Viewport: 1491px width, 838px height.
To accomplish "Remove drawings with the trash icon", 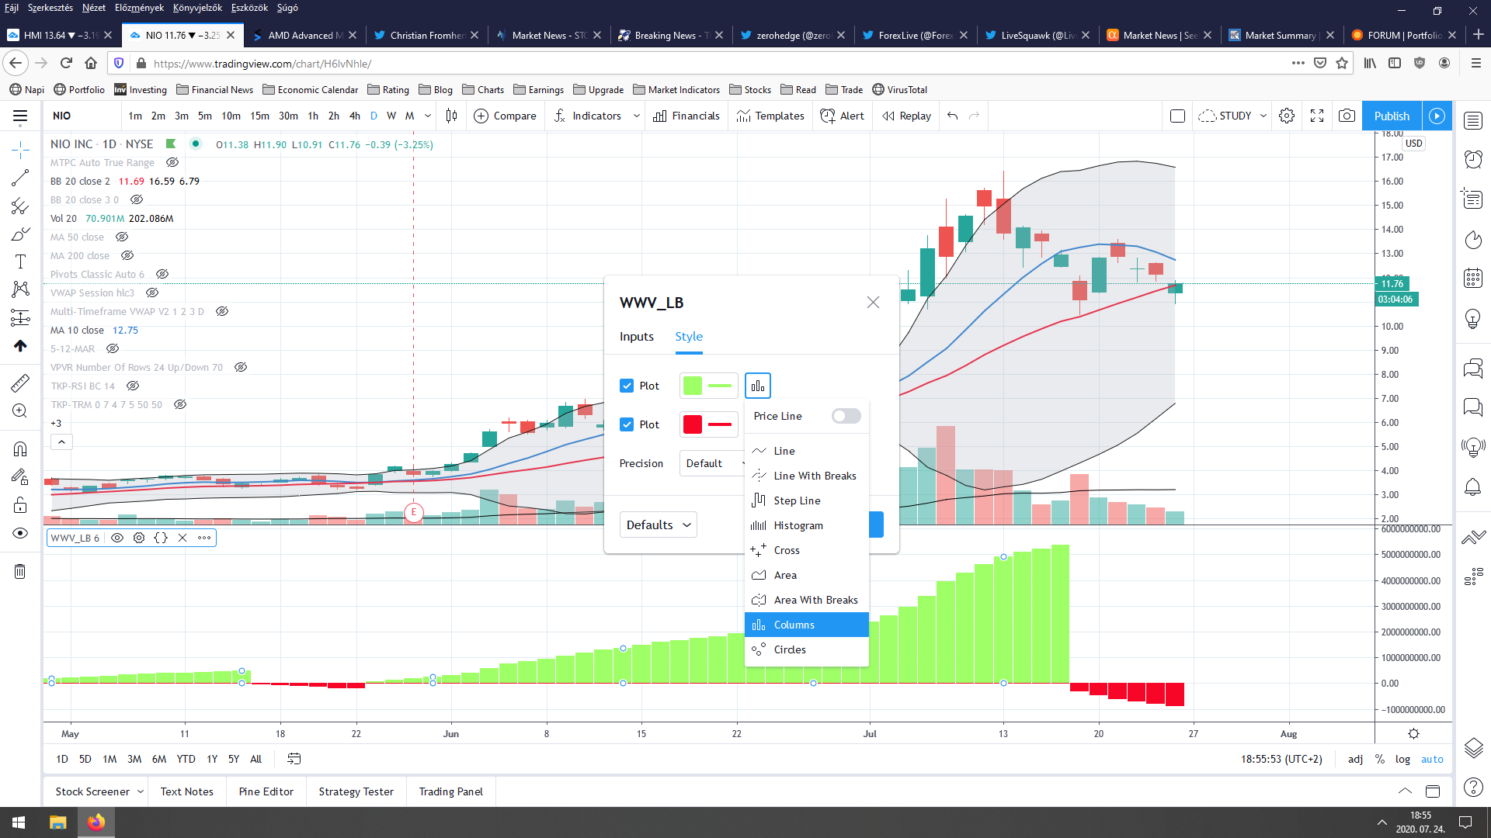I will (20, 572).
